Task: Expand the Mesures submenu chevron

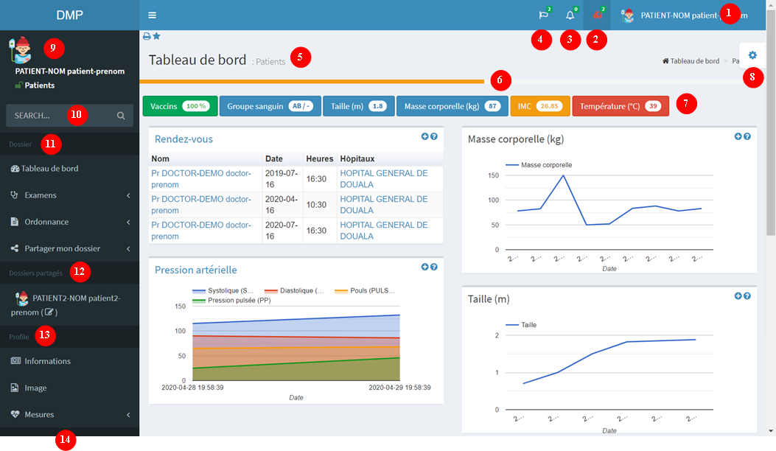Action: pyautogui.click(x=128, y=415)
